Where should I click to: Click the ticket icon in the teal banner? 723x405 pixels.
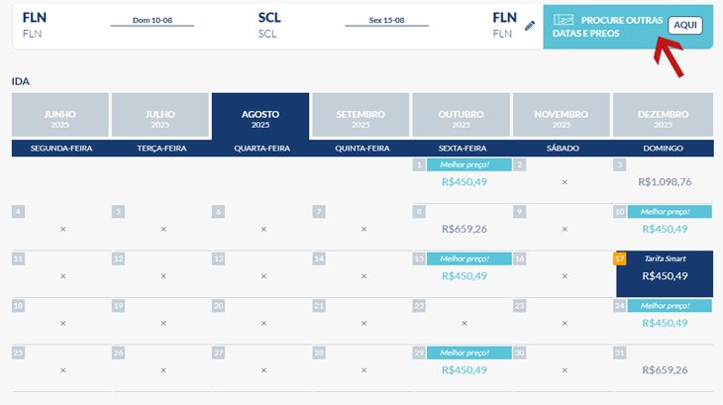pyautogui.click(x=563, y=20)
